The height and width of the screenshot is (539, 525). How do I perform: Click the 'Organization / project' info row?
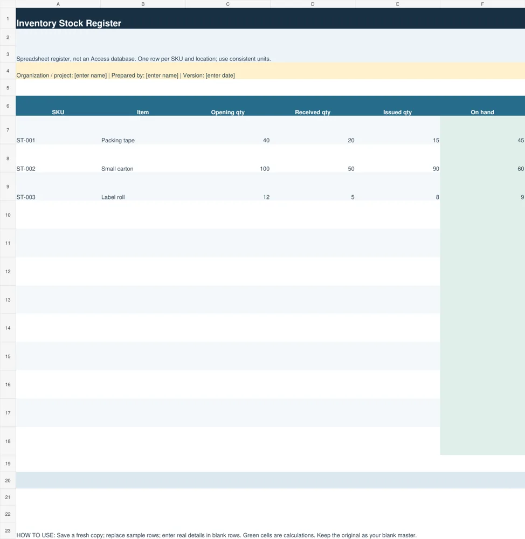[270, 71]
